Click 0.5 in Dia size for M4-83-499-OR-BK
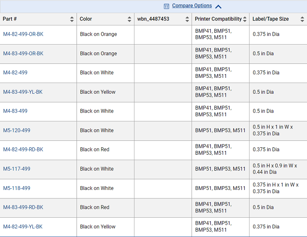This screenshot has height=237, width=307. (x=263, y=54)
